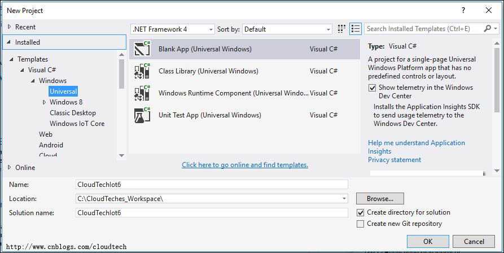Click the search magnifier icon

[x=487, y=29]
